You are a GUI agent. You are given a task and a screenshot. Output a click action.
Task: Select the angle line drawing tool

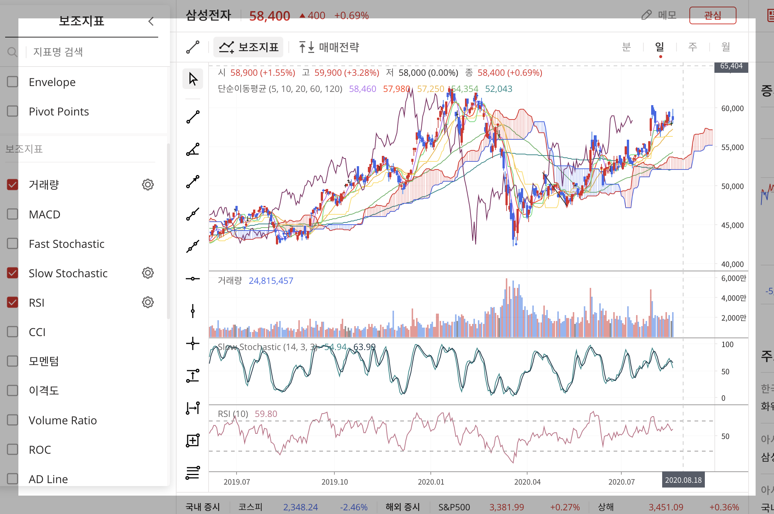click(x=193, y=149)
